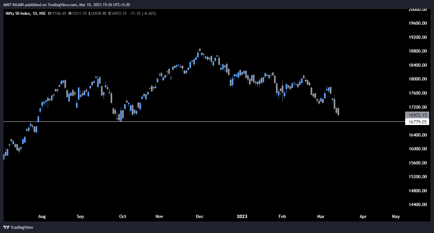Click the Dec label on time axis
The width and height of the screenshot is (434, 233).
click(x=200, y=217)
